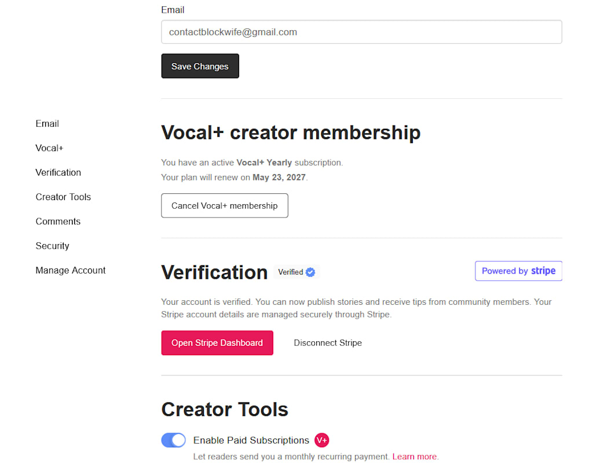The height and width of the screenshot is (472, 593).
Task: Click the blue verified checkmark badge
Action: coord(310,272)
